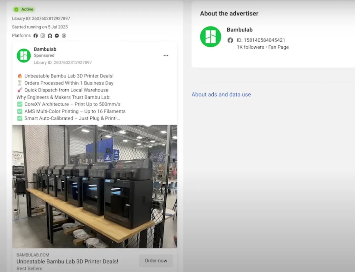Click 'CoreXY Architecture – Print Up to 500mm/s' line
The height and width of the screenshot is (272, 355).
click(72, 104)
